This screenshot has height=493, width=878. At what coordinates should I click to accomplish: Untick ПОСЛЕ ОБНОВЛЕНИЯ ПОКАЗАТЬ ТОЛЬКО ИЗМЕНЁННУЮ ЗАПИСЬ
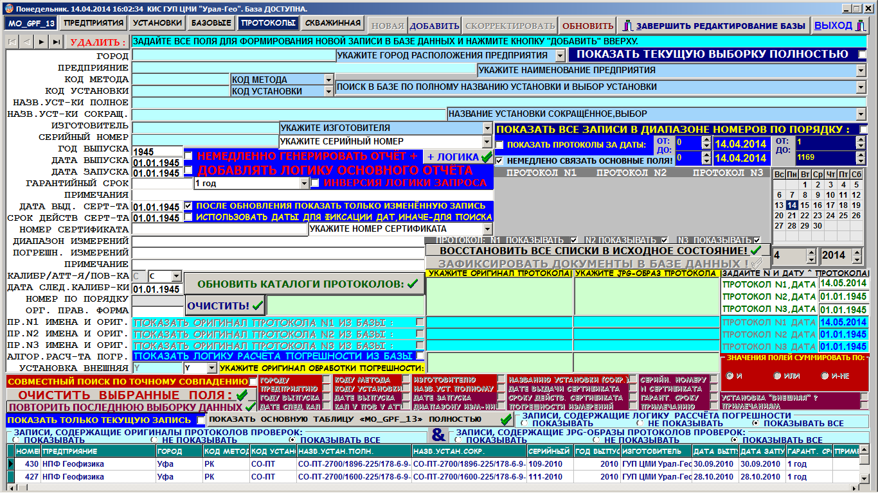[188, 206]
